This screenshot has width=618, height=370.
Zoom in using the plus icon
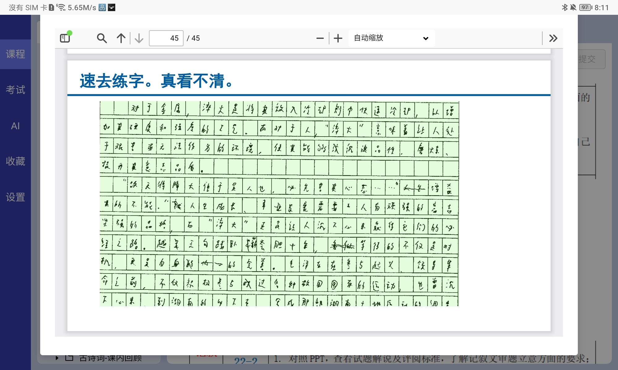click(338, 38)
